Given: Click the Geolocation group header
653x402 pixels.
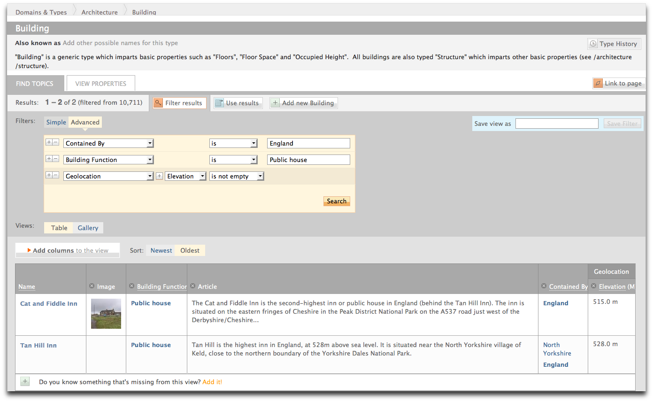Looking at the screenshot, I should coord(611,271).
